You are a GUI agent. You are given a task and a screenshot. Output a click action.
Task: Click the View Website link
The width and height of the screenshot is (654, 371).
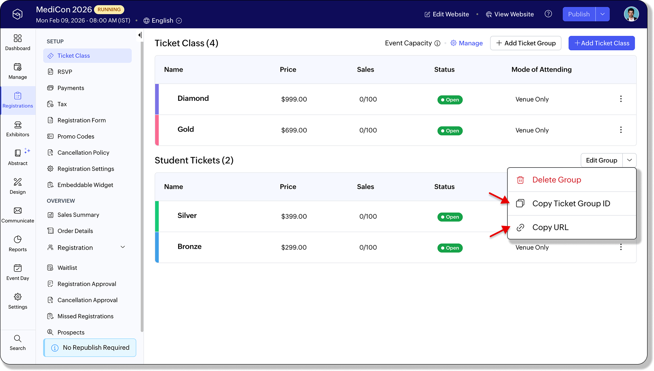click(510, 14)
